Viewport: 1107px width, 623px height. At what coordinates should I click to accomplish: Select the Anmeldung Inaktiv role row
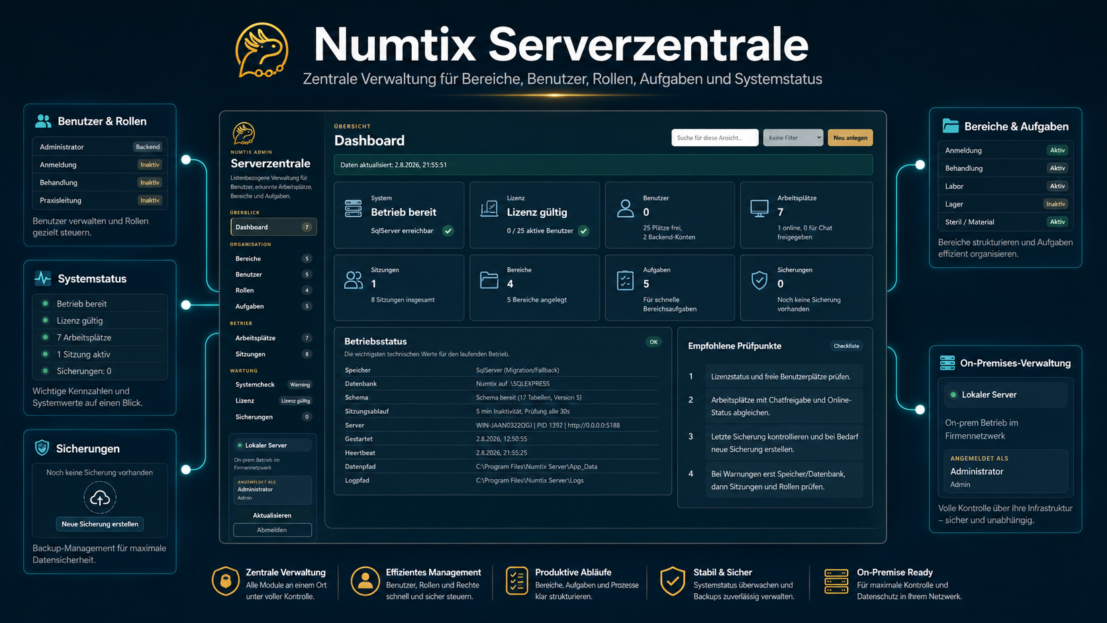tap(99, 165)
